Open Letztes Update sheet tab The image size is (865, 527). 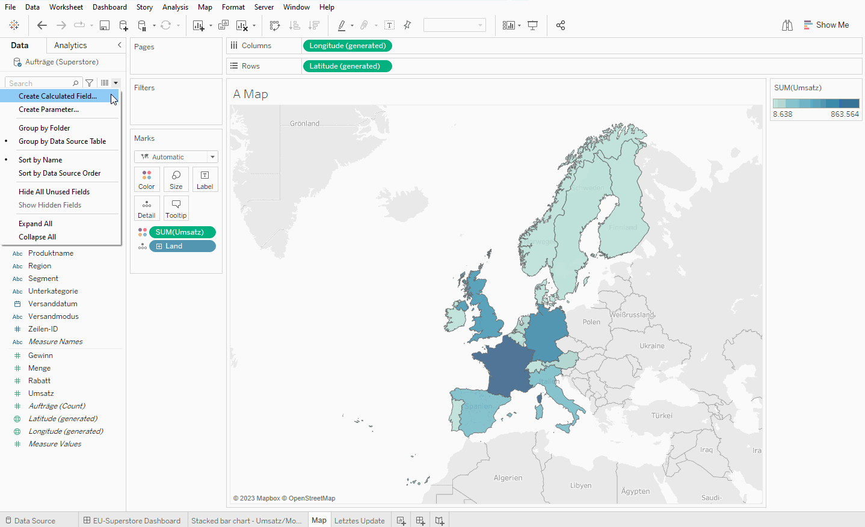[359, 520]
